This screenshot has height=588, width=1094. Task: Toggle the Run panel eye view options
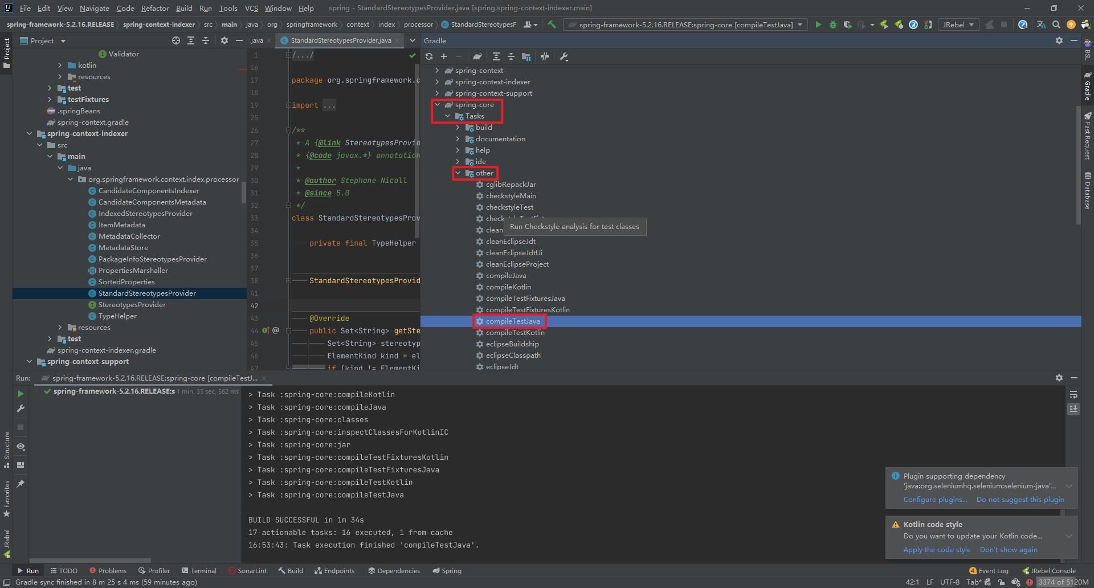click(21, 446)
